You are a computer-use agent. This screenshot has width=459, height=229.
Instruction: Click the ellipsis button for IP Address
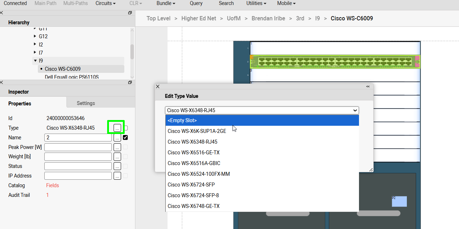[x=117, y=176]
